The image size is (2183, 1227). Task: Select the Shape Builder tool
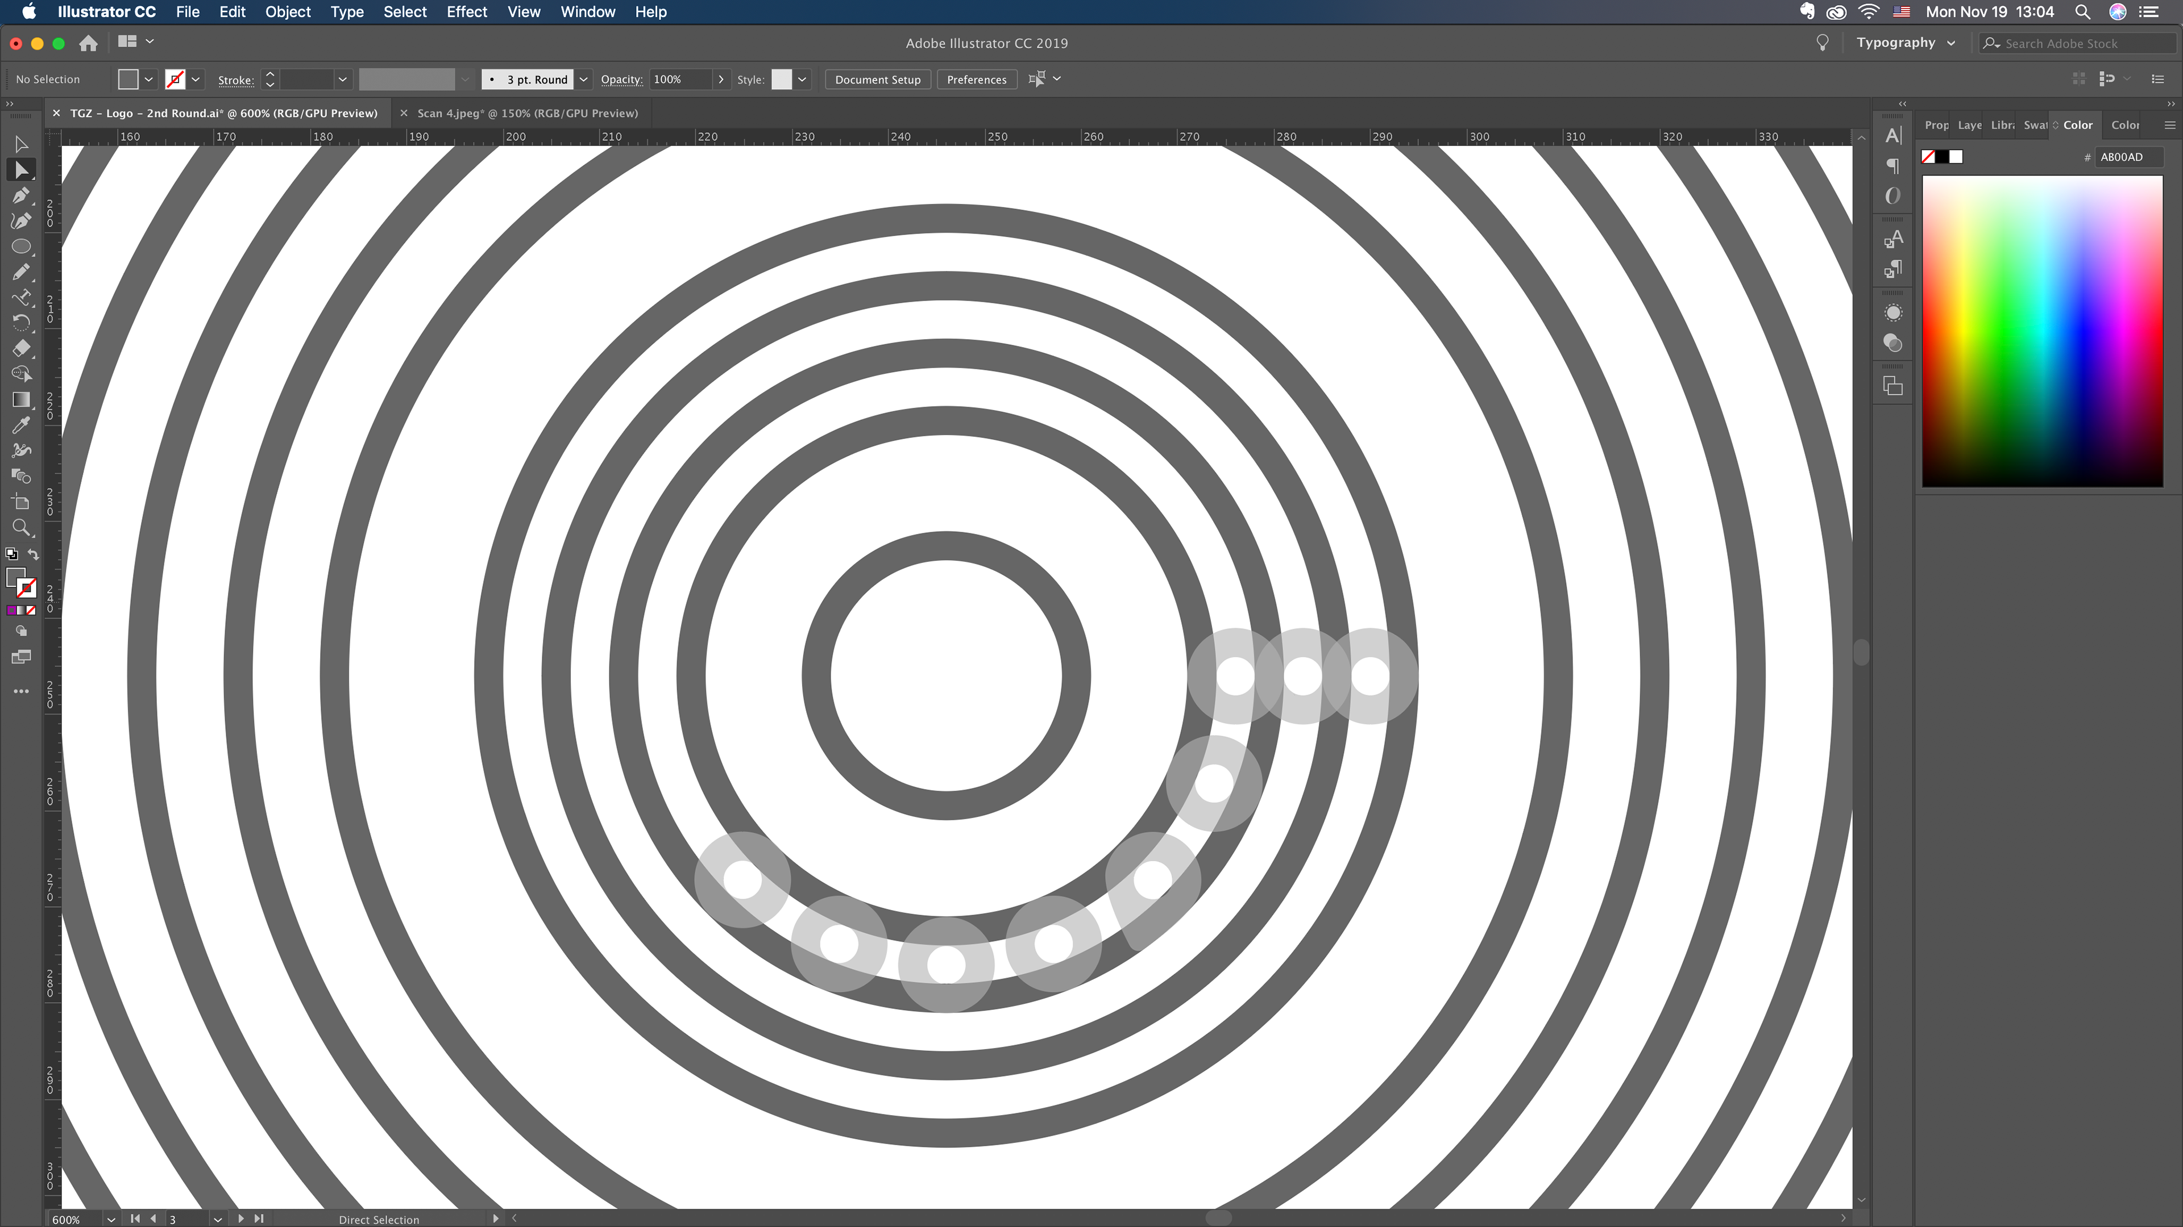[21, 373]
